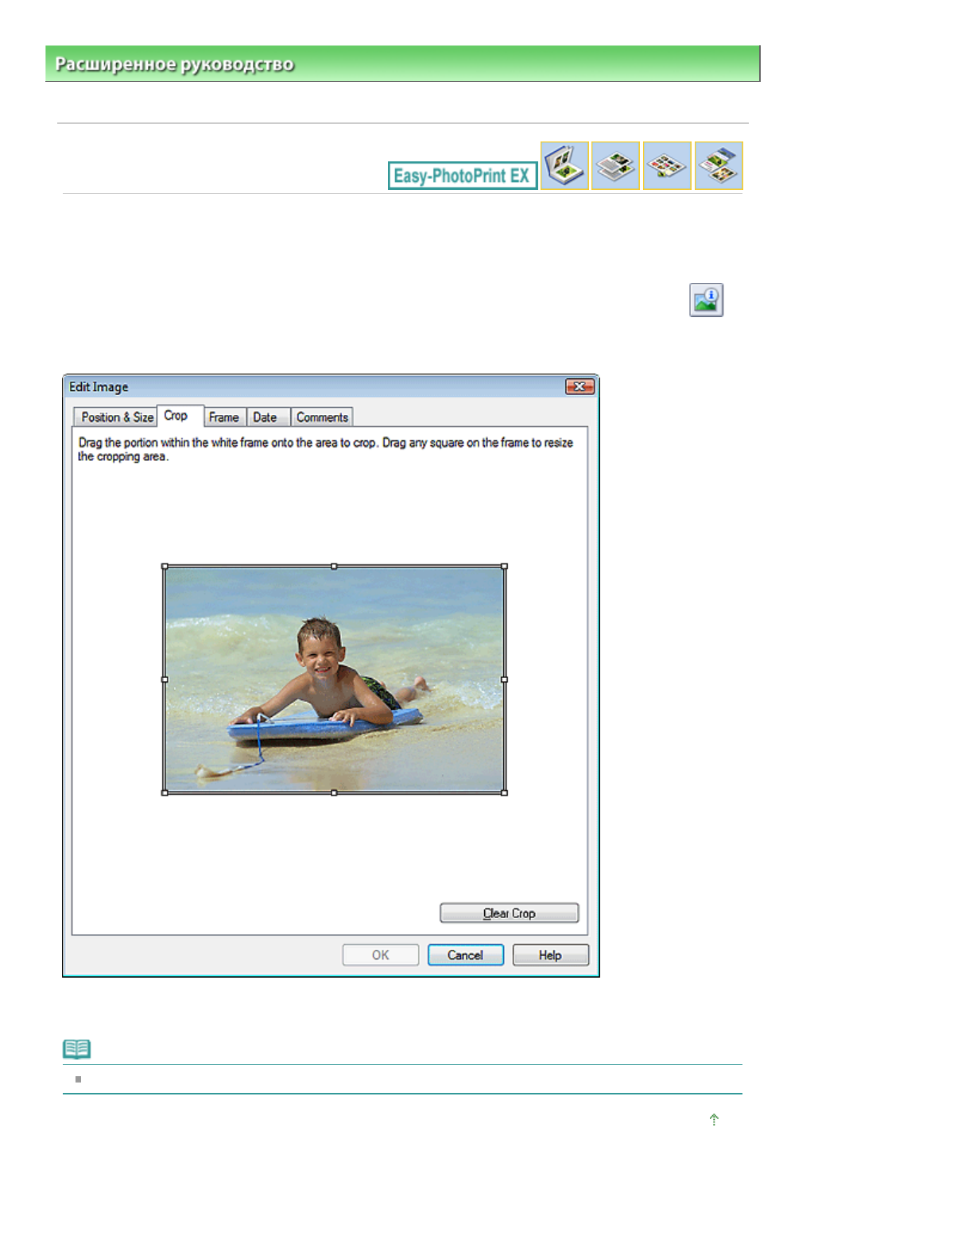Click the green page top arrow

[x=714, y=1119]
